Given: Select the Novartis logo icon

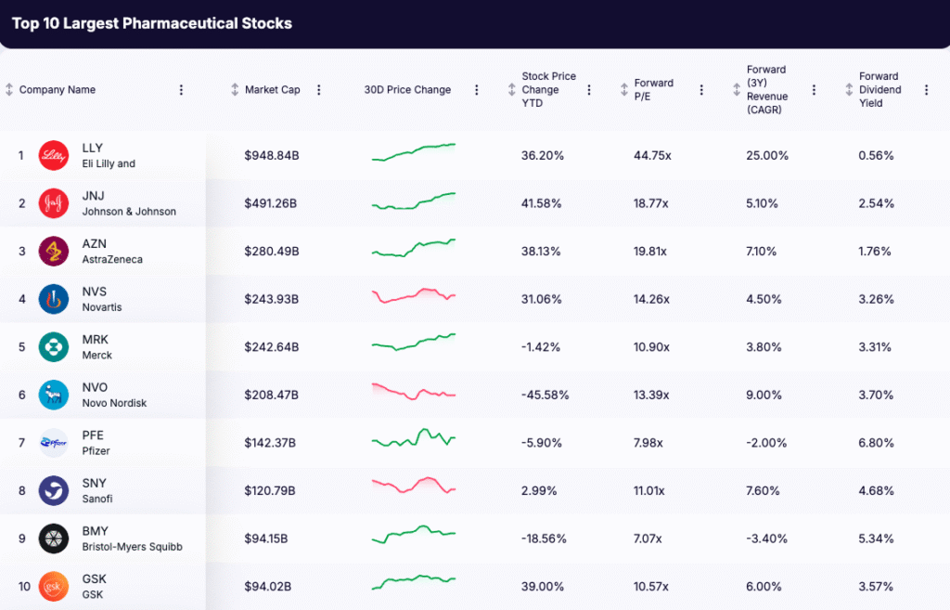Looking at the screenshot, I should coord(53,299).
